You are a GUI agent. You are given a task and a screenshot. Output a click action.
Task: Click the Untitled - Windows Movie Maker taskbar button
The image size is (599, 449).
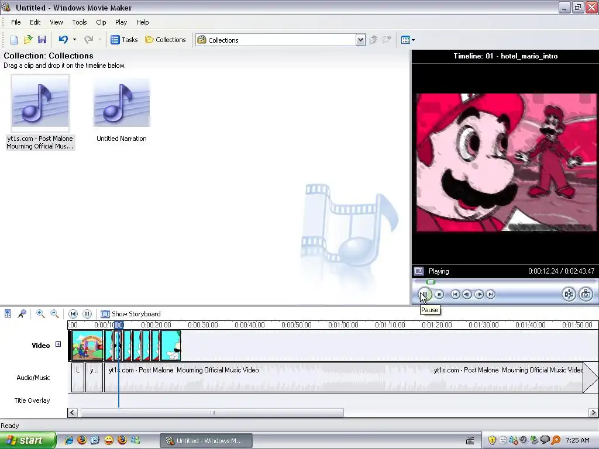point(205,441)
